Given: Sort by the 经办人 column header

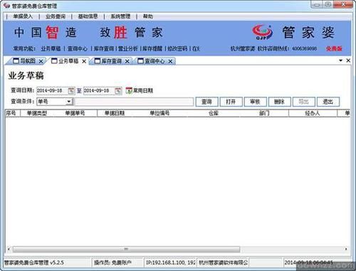Looking at the screenshot, I should [313, 113].
